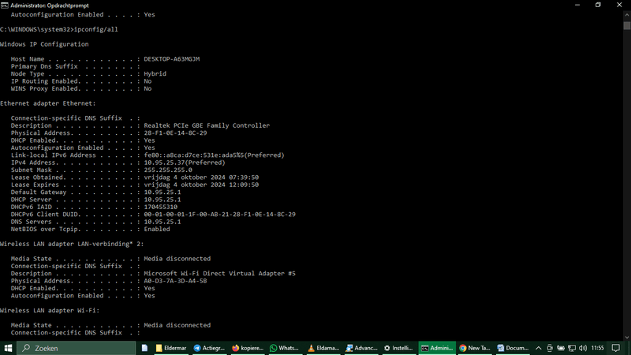Image resolution: width=631 pixels, height=355 pixels.
Task: Click the link-local IPv6 address value
Action: pyautogui.click(x=214, y=155)
